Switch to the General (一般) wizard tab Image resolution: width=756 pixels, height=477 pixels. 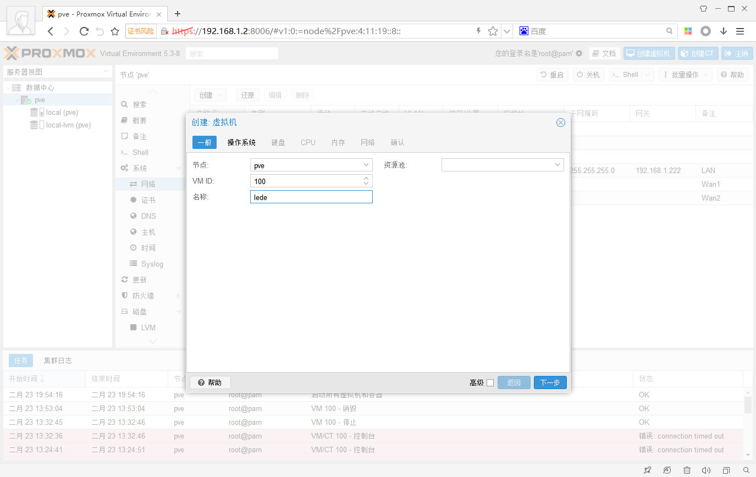click(205, 142)
